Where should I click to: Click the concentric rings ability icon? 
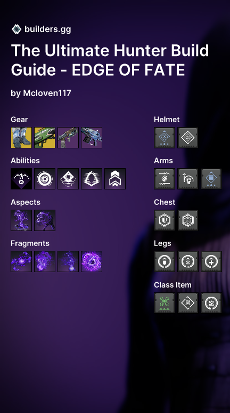coord(45,179)
